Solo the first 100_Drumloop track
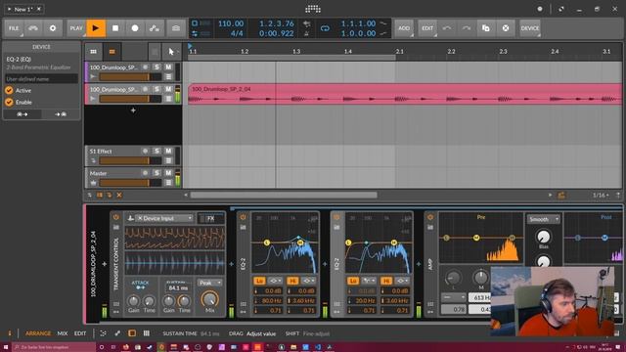Image resolution: width=626 pixels, height=352 pixels. [x=156, y=67]
